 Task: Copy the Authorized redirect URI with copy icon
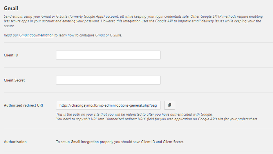coord(170,105)
